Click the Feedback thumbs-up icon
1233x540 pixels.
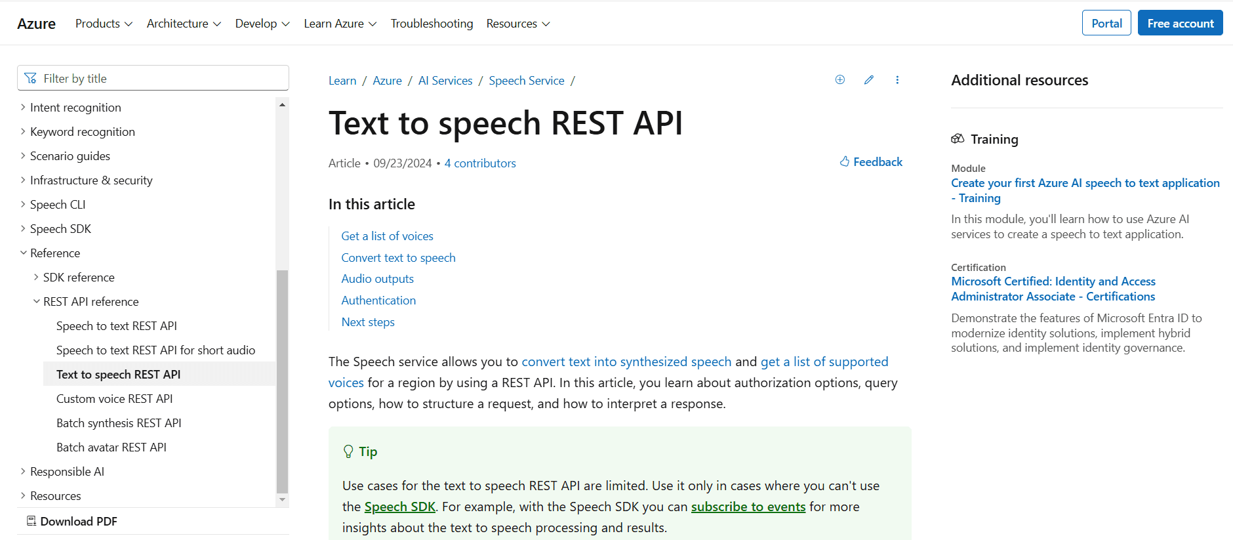[x=845, y=161]
